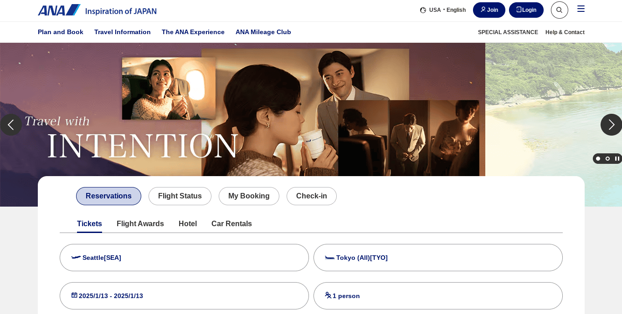Show next carousel slide arrow
The height and width of the screenshot is (314, 622).
click(x=612, y=125)
